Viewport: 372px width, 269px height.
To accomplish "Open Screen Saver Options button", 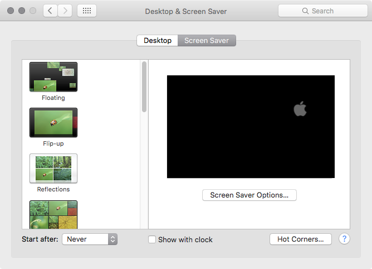I will [249, 195].
